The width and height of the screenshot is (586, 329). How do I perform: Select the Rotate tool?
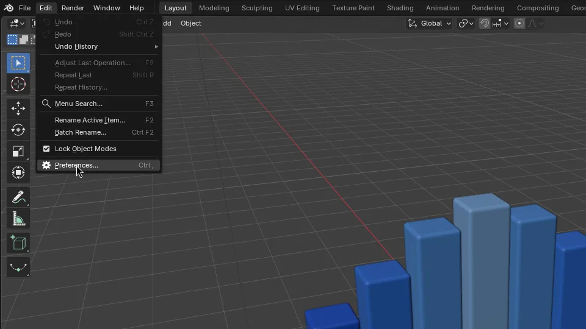[x=18, y=130]
